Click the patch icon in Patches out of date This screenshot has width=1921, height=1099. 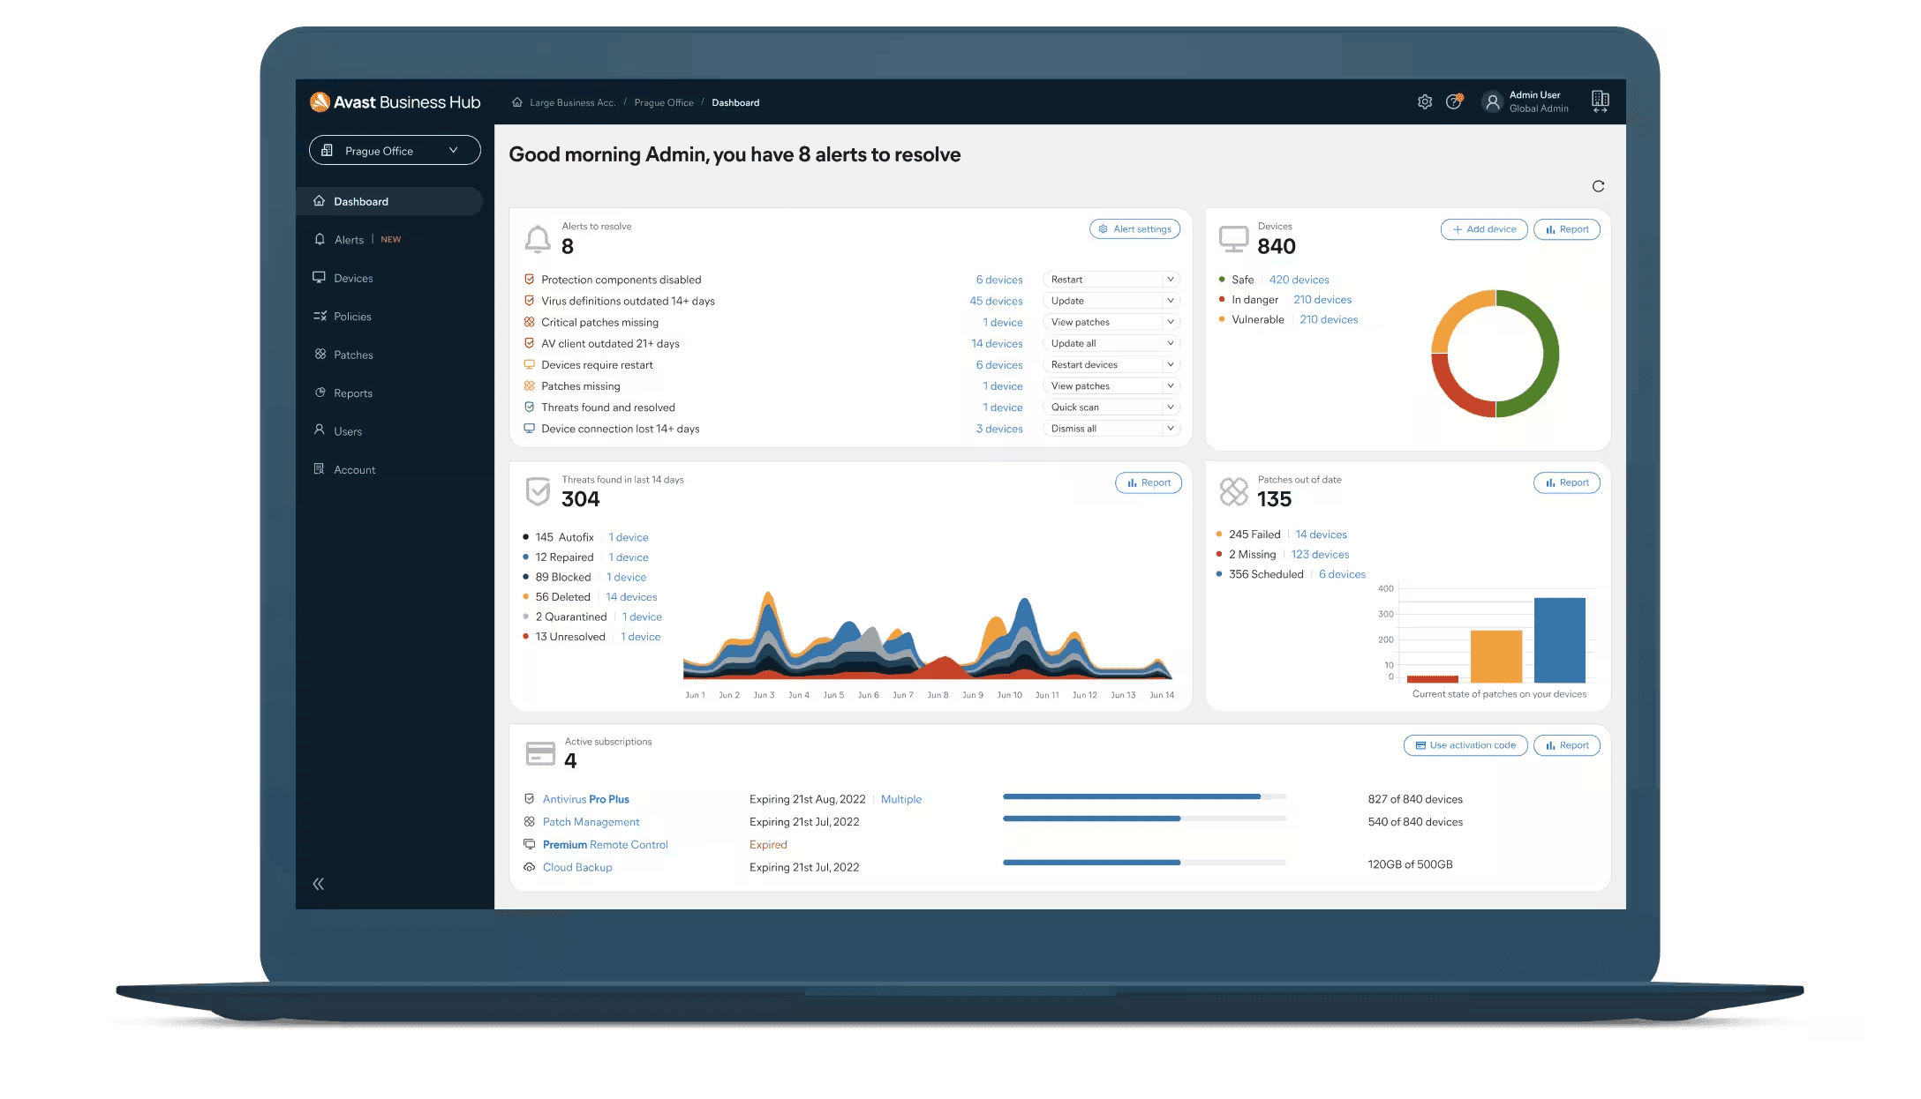pos(1233,491)
